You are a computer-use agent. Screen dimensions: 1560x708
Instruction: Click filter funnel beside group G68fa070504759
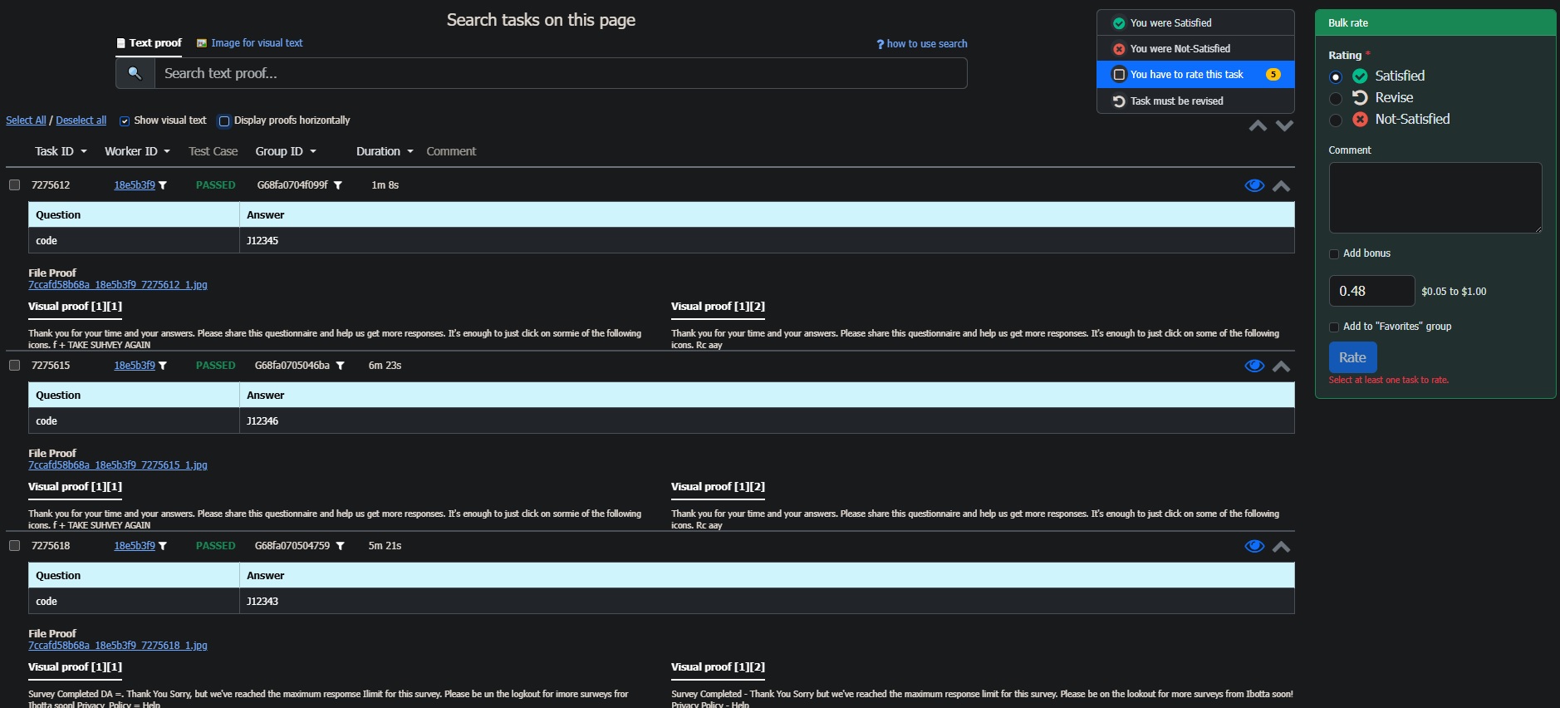340,546
